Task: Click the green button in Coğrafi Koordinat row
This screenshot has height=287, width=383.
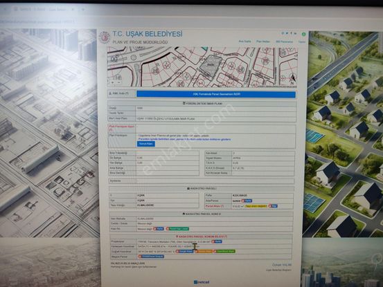Action: coord(224,251)
